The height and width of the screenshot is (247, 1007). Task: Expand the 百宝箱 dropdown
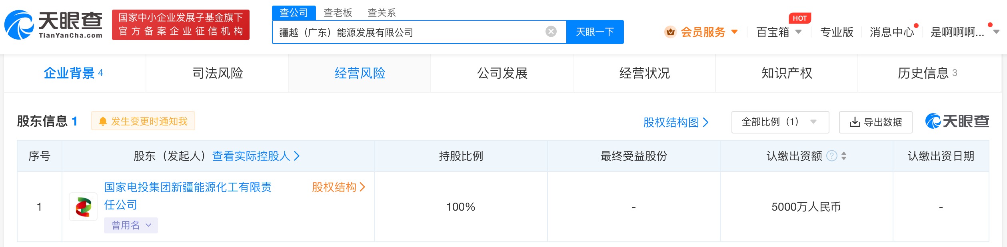point(799,32)
